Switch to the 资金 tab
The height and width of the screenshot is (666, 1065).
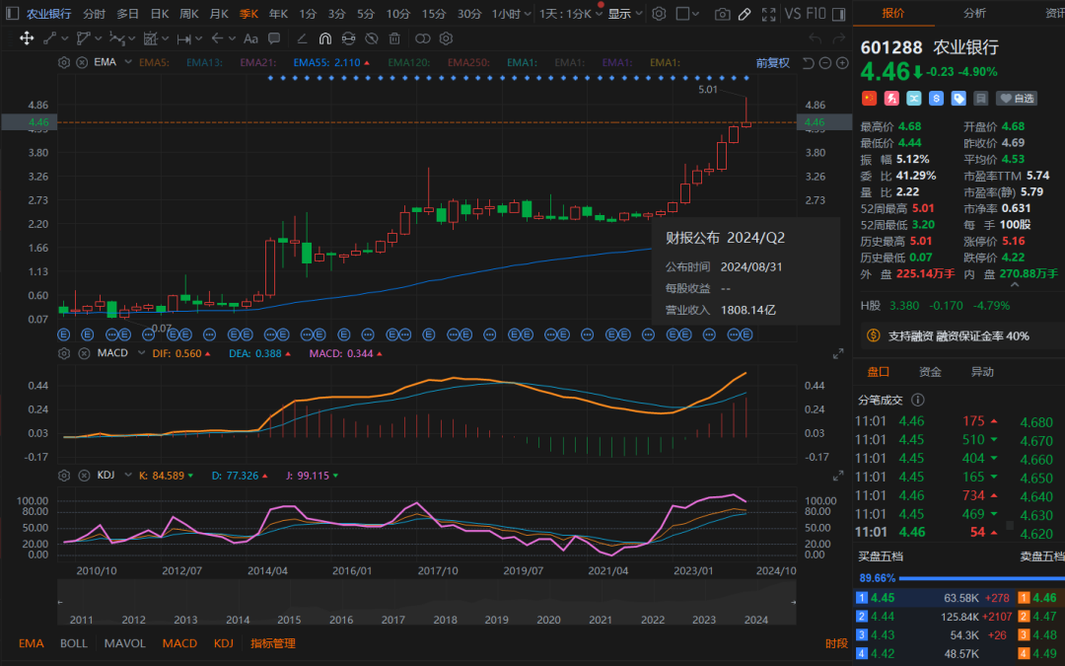click(x=929, y=372)
